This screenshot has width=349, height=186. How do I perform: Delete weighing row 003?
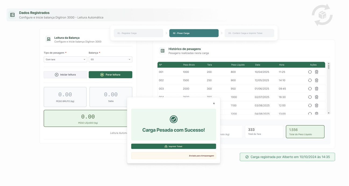coord(316,89)
